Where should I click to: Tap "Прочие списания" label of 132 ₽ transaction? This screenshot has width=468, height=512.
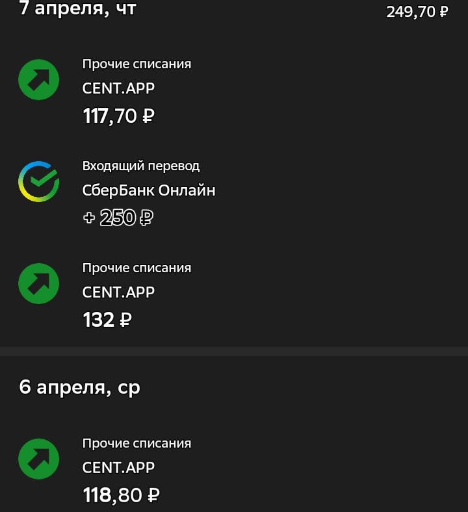pos(136,268)
